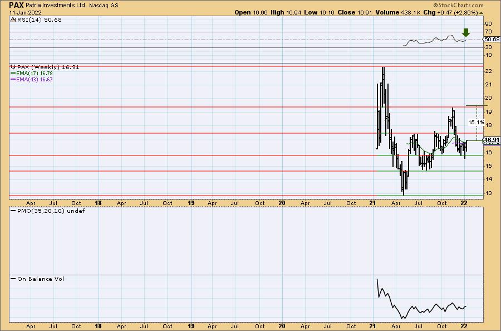501x331 pixels.
Task: Click the RSI(14) 50.68 indicator label
Action: coord(40,20)
